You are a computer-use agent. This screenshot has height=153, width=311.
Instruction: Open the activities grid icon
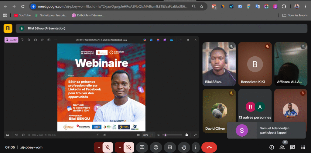[x=303, y=147]
